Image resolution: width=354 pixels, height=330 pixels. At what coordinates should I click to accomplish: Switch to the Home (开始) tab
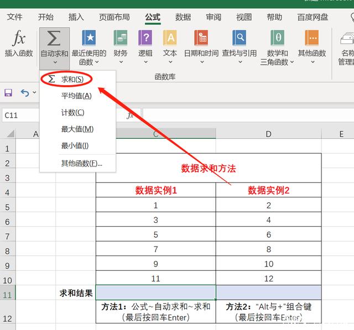click(45, 17)
